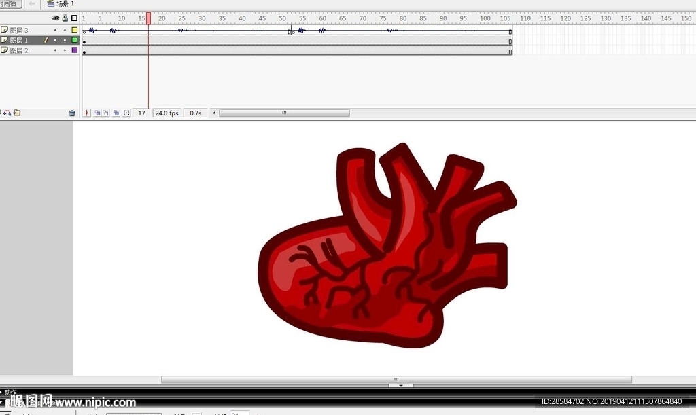The image size is (696, 415).
Task: Toggle lock dot for 图层 2
Action: (x=65, y=50)
